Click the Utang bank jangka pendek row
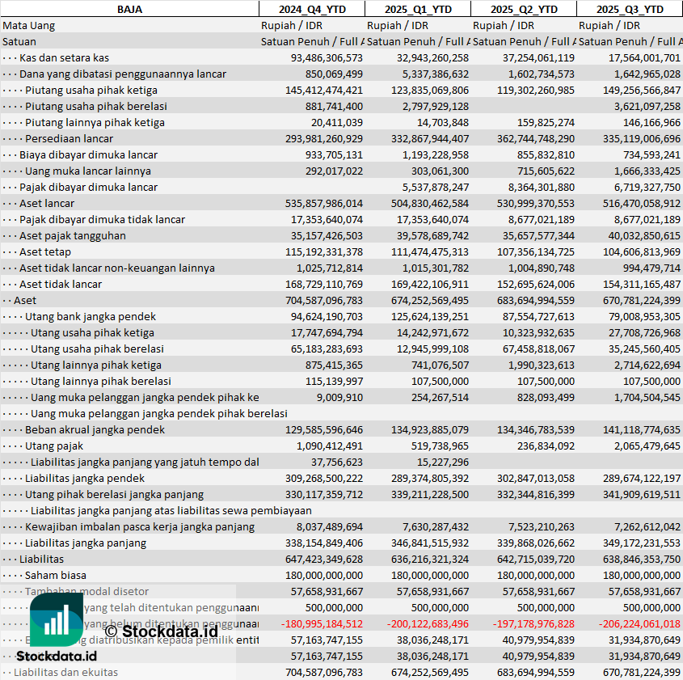 pos(91,316)
